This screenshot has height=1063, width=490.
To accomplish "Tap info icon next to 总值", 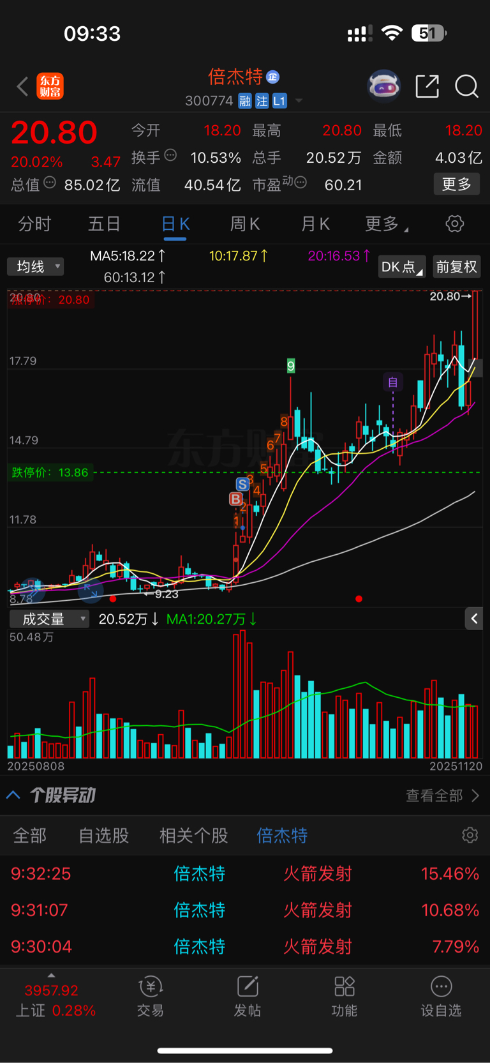I will pos(50,183).
